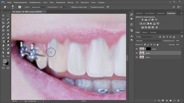Screen dimensions: 184x103
Task: Hide the 'палец' layer eye
Action: click(x=137, y=53)
